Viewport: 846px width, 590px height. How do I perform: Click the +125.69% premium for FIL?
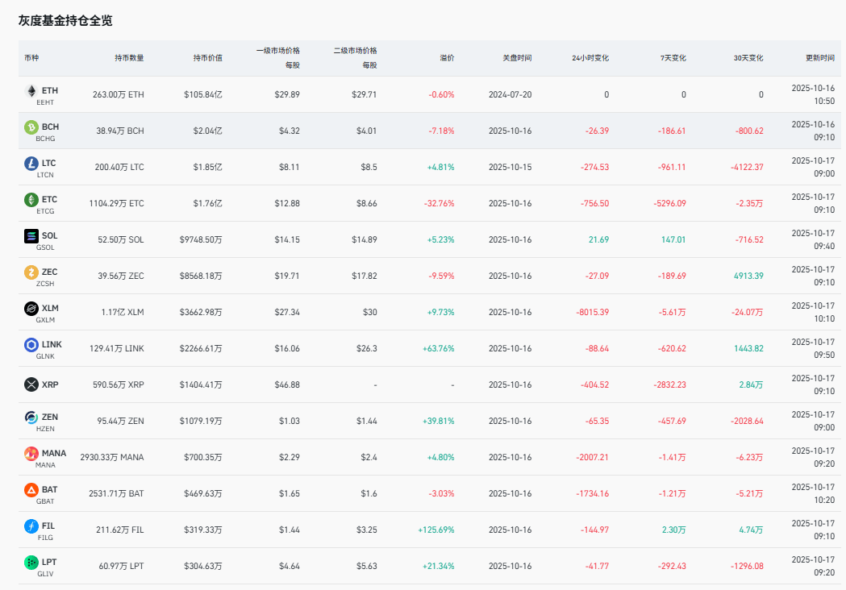click(x=436, y=530)
